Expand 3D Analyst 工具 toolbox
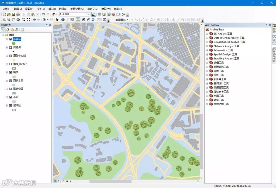Image resolution: width=276 pixels, height=188 pixels. [x=207, y=34]
